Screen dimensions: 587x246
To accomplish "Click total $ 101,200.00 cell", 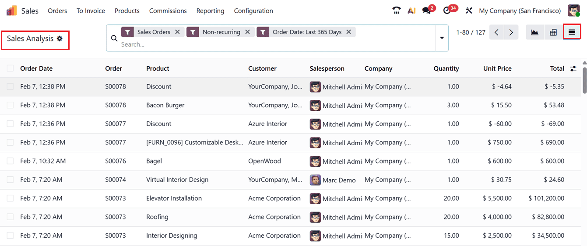I will click(546, 198).
